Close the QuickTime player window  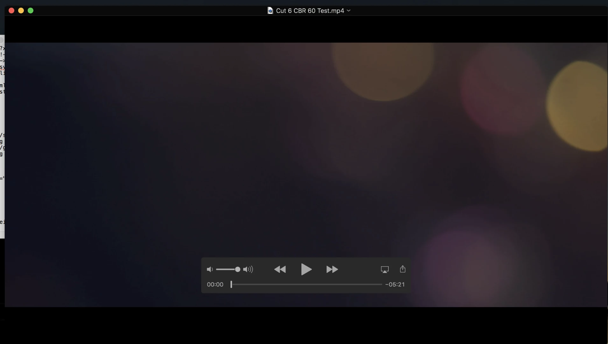click(11, 11)
